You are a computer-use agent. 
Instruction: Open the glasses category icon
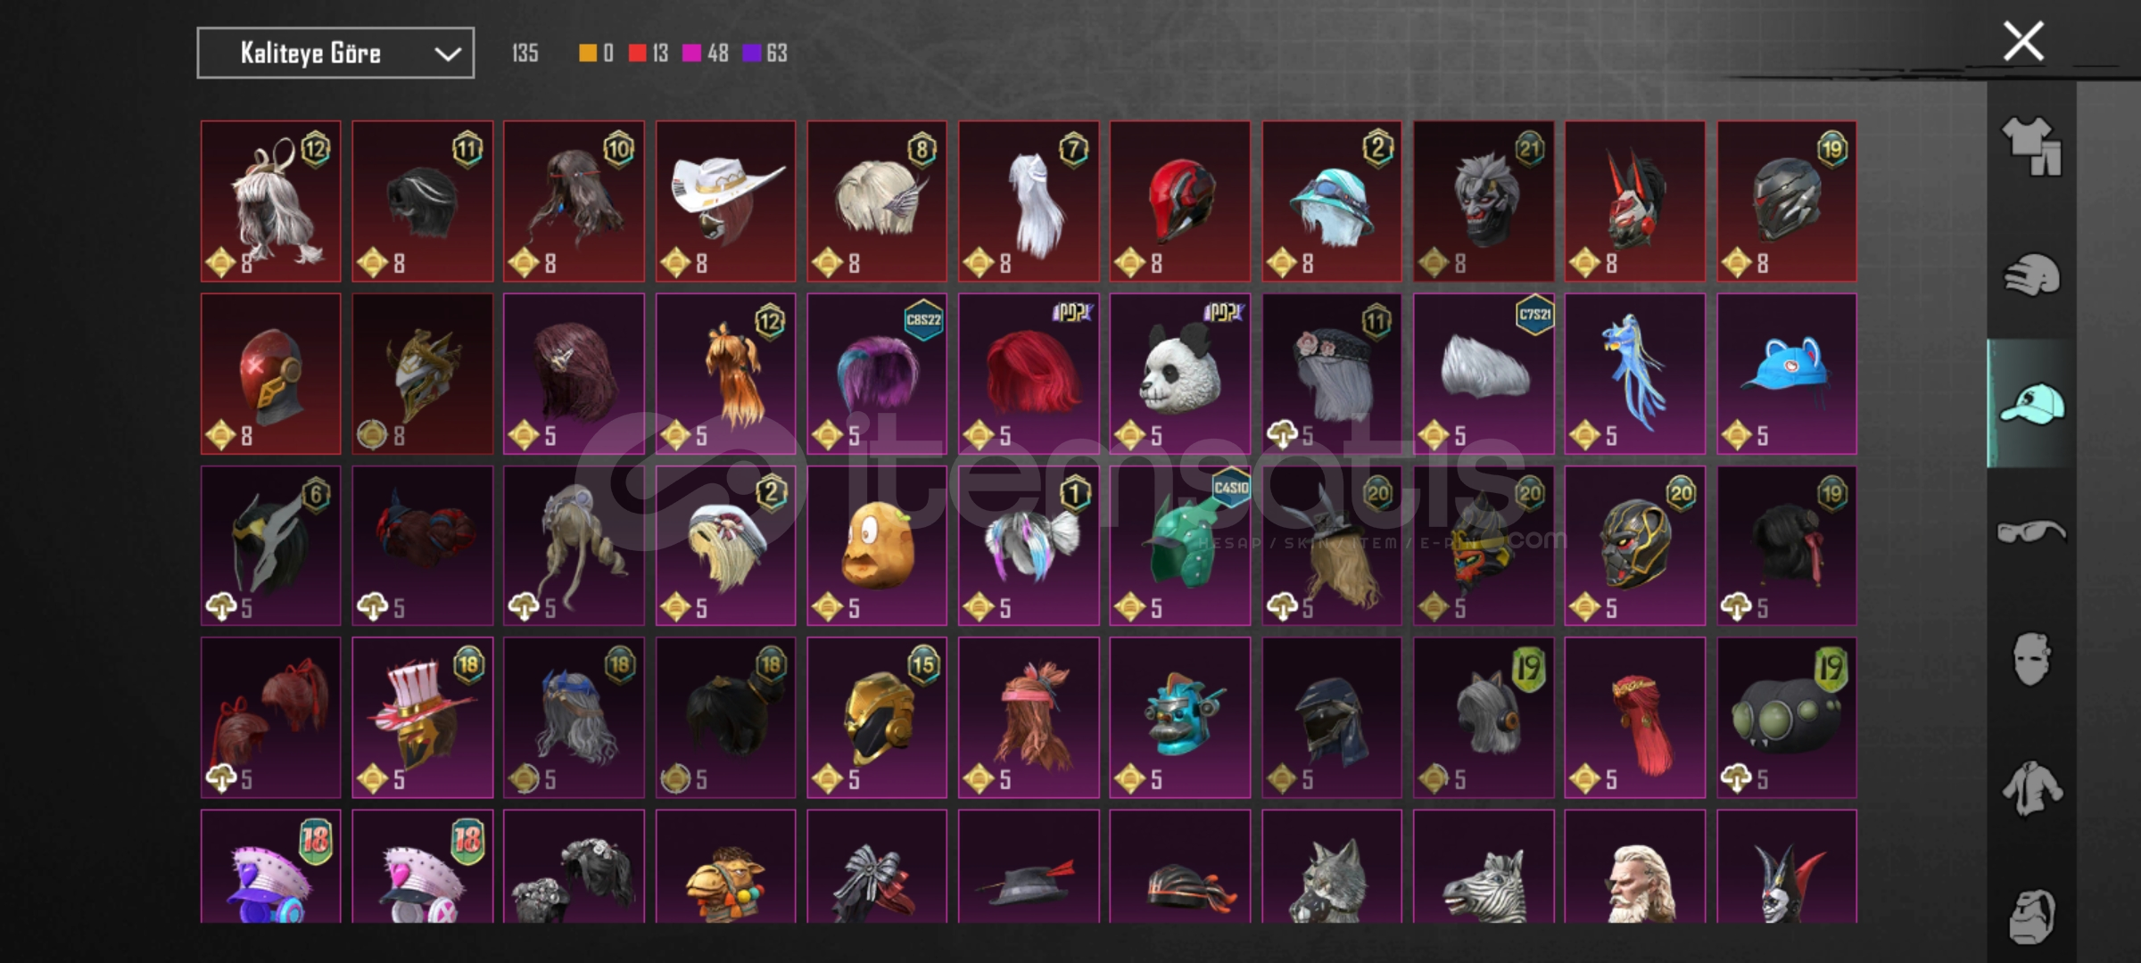(2031, 531)
